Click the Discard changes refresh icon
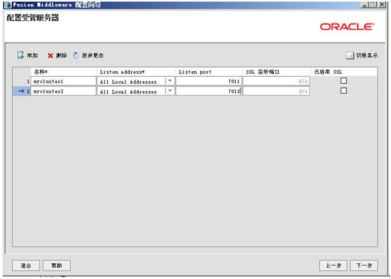This screenshot has height=279, width=391. pos(76,55)
